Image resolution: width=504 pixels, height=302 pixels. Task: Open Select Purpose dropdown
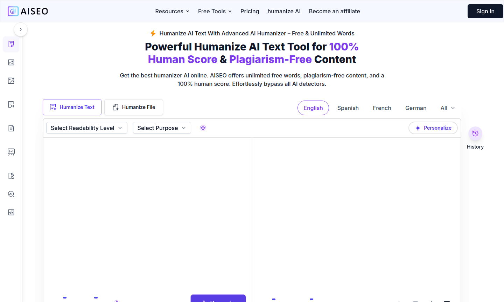click(x=162, y=128)
